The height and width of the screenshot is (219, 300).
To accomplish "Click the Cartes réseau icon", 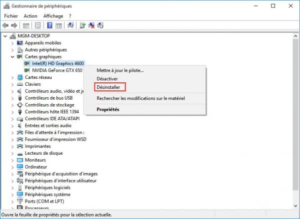I will click(x=20, y=77).
